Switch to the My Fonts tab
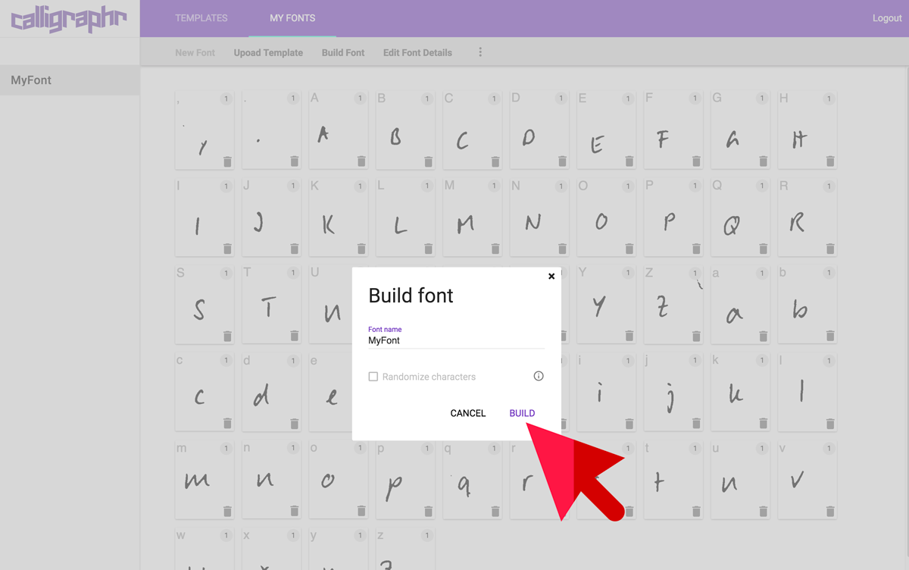Image resolution: width=909 pixels, height=570 pixels. pyautogui.click(x=292, y=17)
